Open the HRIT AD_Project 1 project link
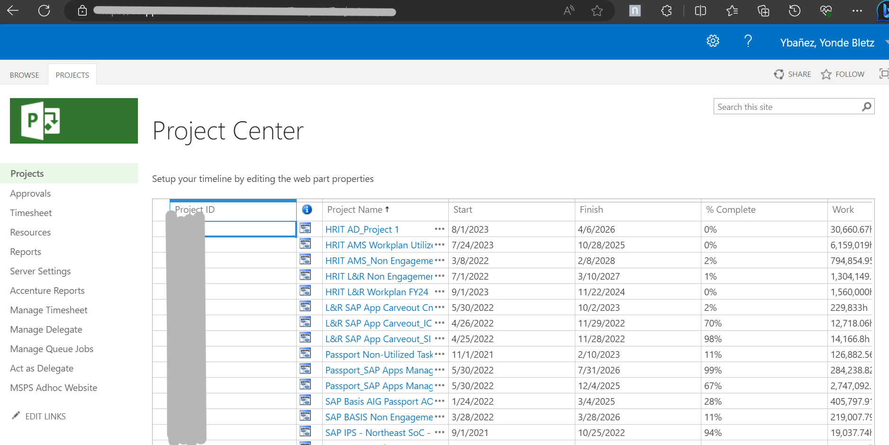The image size is (889, 445). pos(362,229)
